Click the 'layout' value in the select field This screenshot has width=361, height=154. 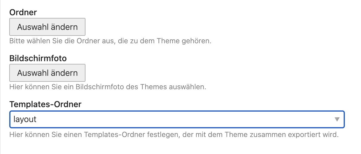point(25,119)
